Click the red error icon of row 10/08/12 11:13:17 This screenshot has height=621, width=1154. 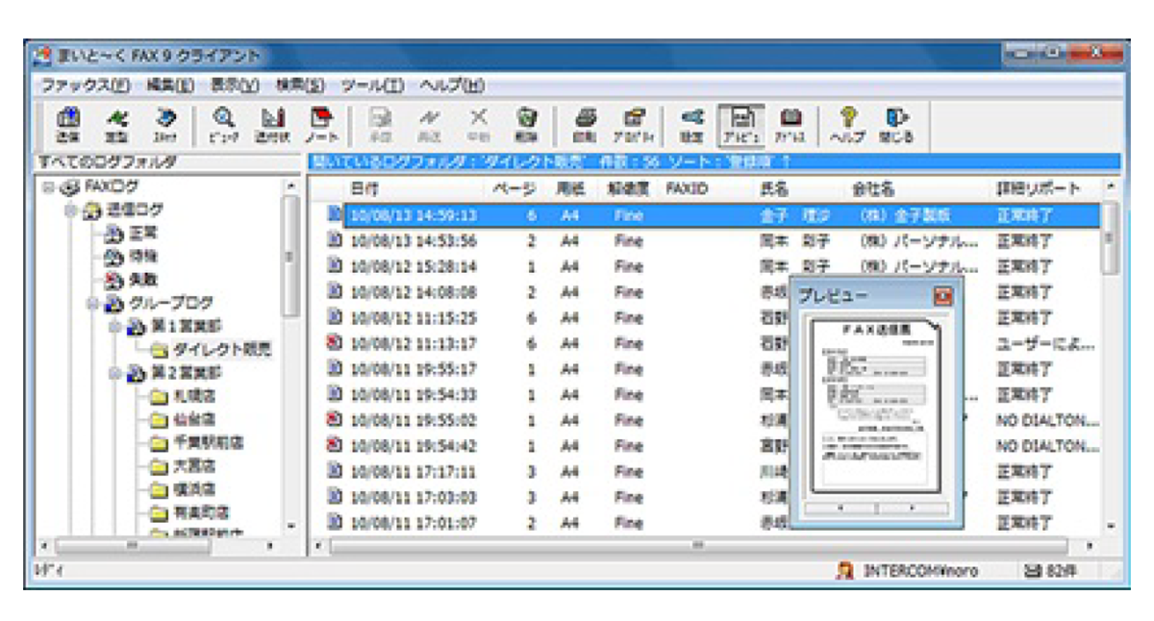point(334,343)
